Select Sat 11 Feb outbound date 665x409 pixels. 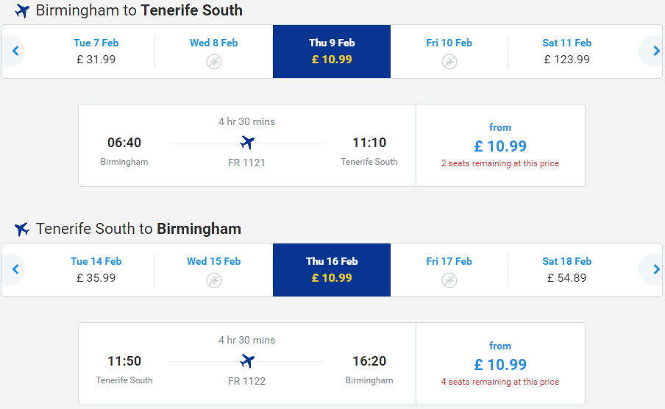click(566, 51)
